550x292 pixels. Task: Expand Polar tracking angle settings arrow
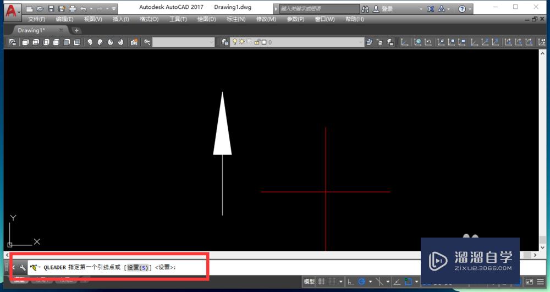click(370, 282)
